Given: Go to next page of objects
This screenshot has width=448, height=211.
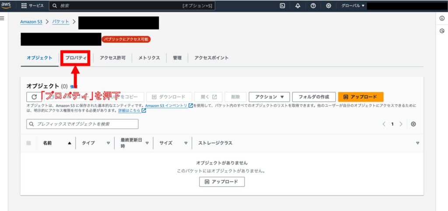Looking at the screenshot, I should [x=401, y=124].
